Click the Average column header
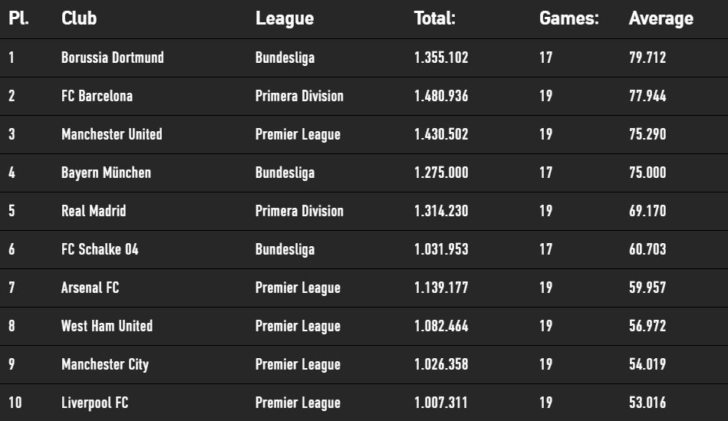The width and height of the screenshot is (728, 421). (661, 19)
